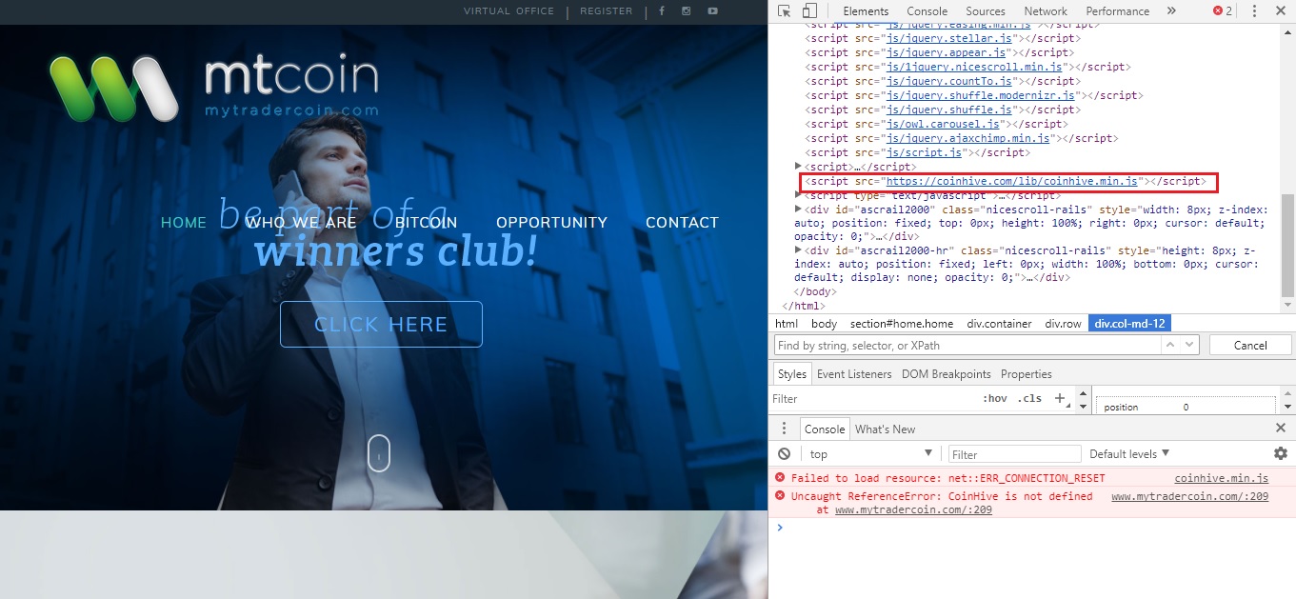Screen dimensions: 1296x599
Task: Open the Styles pane tab
Action: tap(790, 374)
